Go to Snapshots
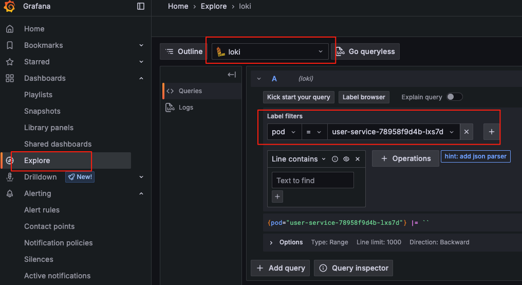This screenshot has width=522, height=285. coord(42,111)
